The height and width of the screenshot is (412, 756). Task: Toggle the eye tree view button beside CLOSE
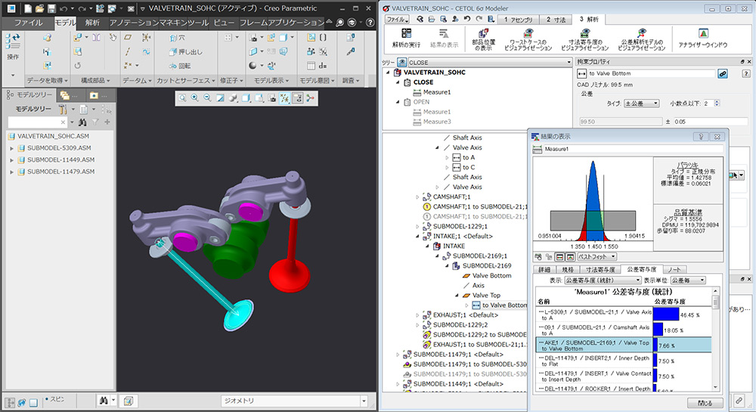click(401, 62)
